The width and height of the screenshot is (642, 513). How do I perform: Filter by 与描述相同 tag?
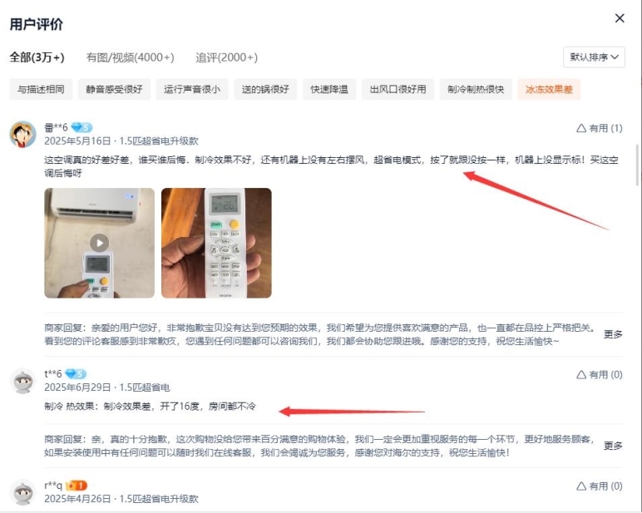click(x=41, y=89)
